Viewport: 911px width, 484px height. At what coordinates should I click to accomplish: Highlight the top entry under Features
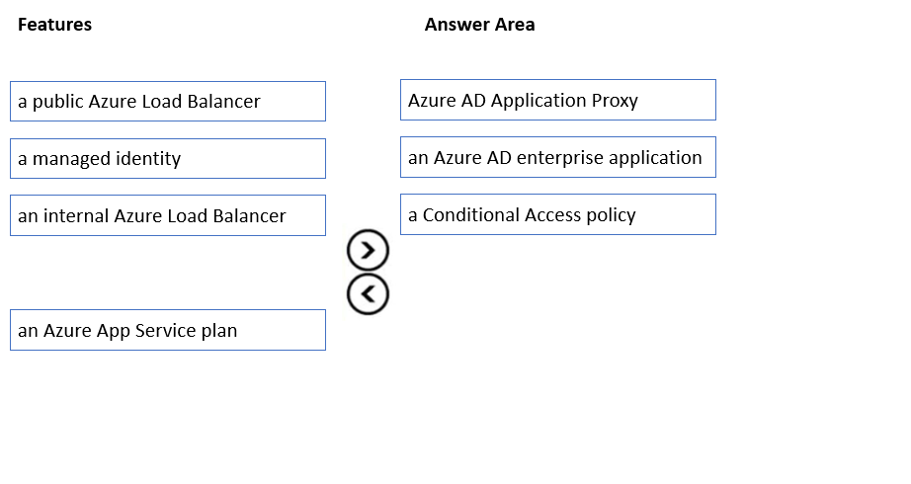point(168,102)
